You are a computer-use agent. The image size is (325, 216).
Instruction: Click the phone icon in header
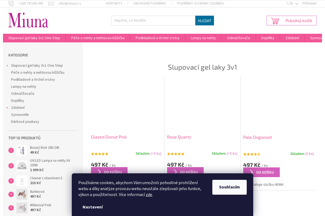click(x=11, y=4)
